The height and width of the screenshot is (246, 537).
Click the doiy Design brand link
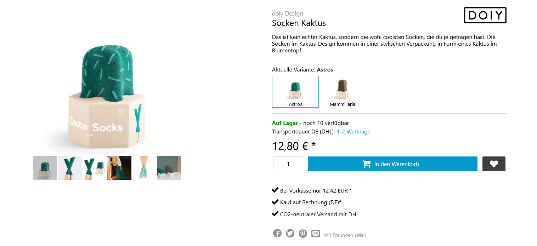[287, 14]
